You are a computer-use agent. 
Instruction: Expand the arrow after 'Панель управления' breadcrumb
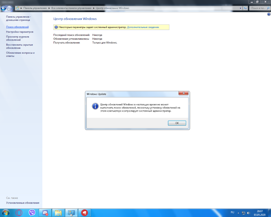pyautogui.click(x=49, y=8)
